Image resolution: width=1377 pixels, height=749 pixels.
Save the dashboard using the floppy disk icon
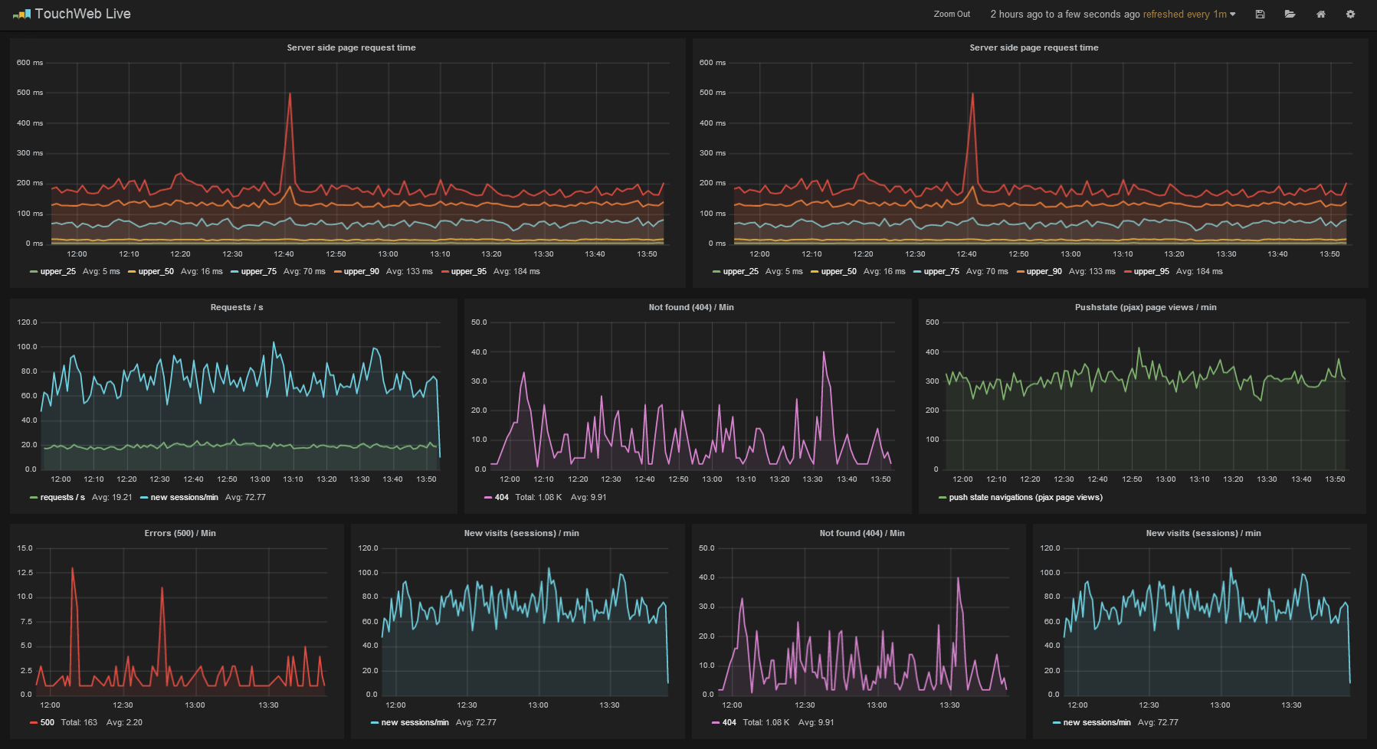tap(1260, 14)
